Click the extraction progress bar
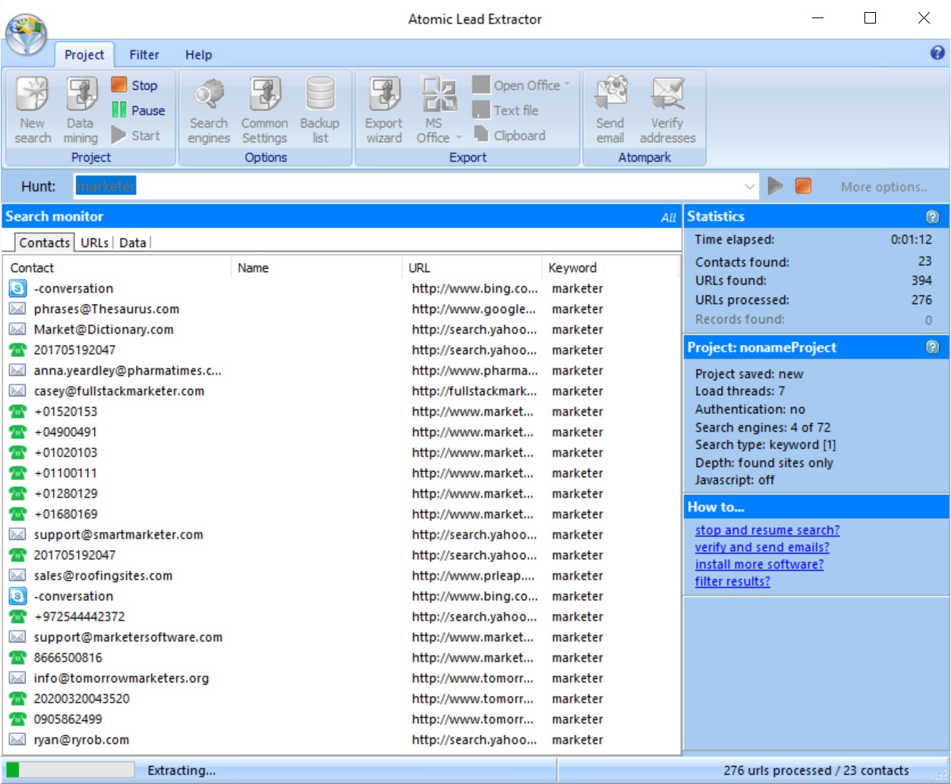Viewport: 951px width, 784px height. [x=70, y=770]
